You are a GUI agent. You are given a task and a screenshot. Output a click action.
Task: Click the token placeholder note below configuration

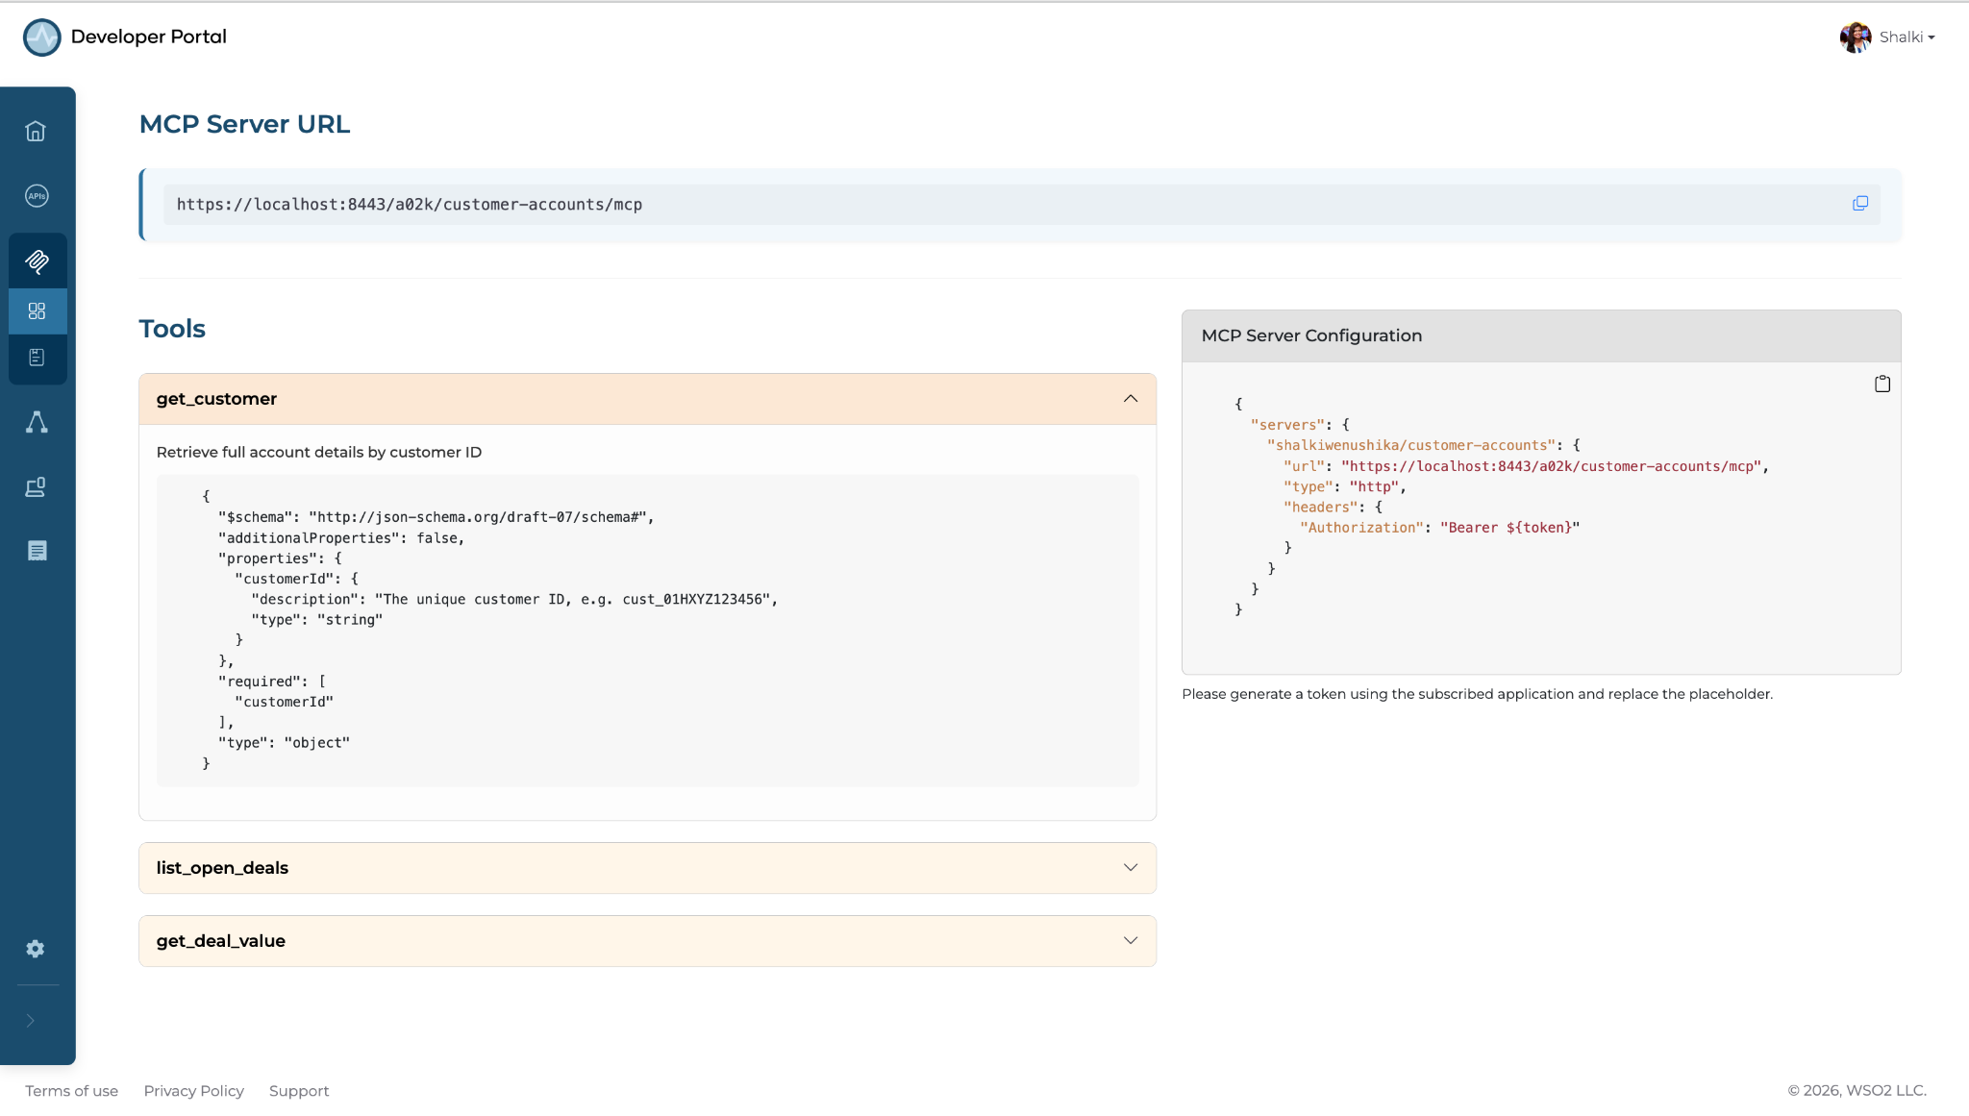coord(1477,694)
